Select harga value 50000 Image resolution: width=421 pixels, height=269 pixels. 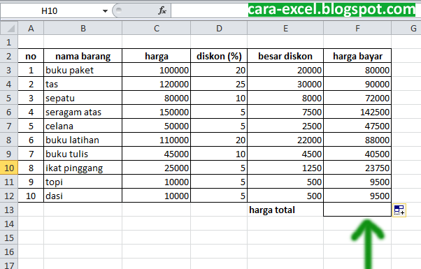pos(156,126)
